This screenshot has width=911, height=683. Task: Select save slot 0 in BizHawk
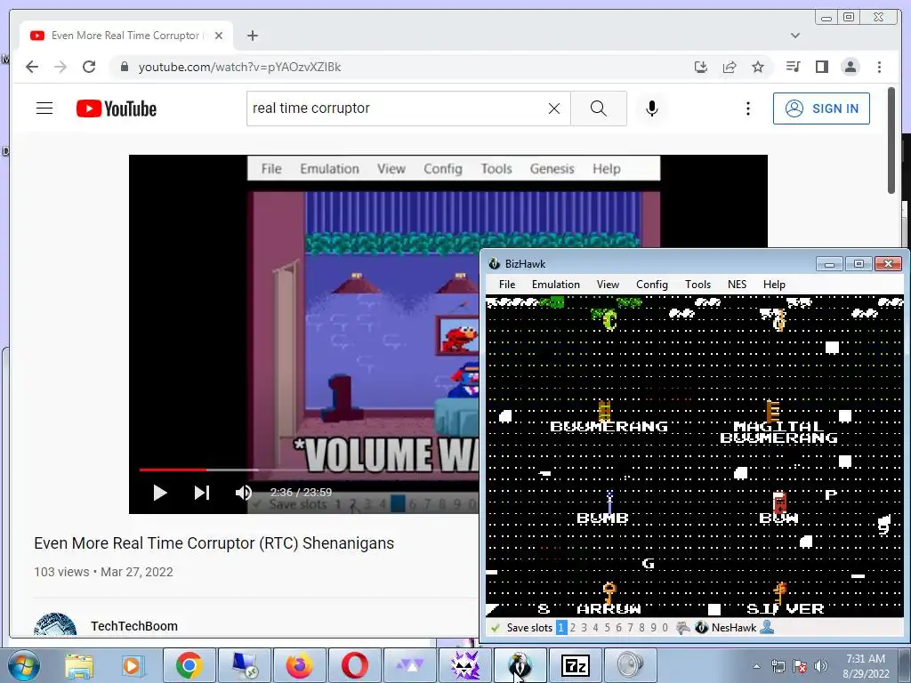[x=665, y=628]
